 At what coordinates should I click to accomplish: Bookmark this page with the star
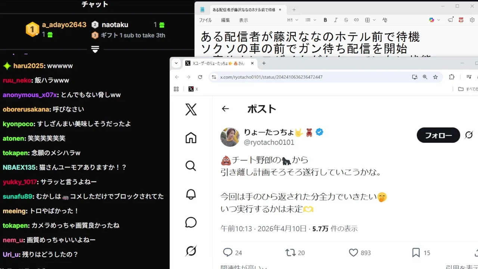point(435,77)
